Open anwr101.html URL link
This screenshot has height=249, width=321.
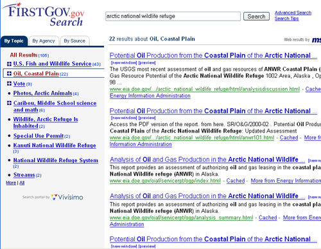192,138
